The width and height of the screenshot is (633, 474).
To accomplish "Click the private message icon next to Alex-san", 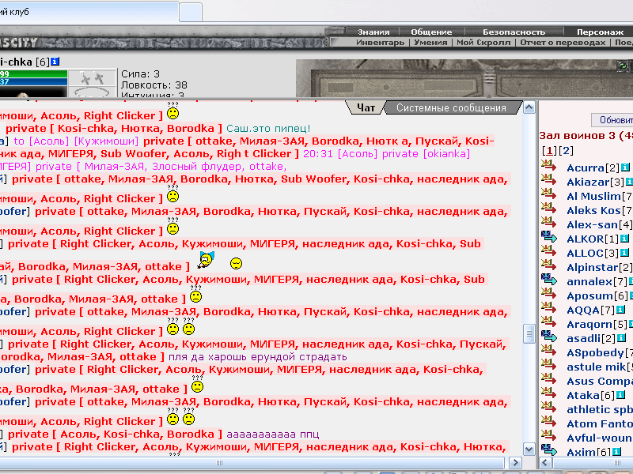I will (548, 223).
